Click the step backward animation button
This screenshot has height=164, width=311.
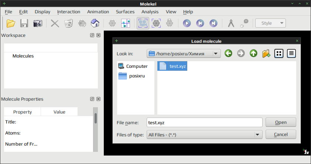click(x=200, y=23)
